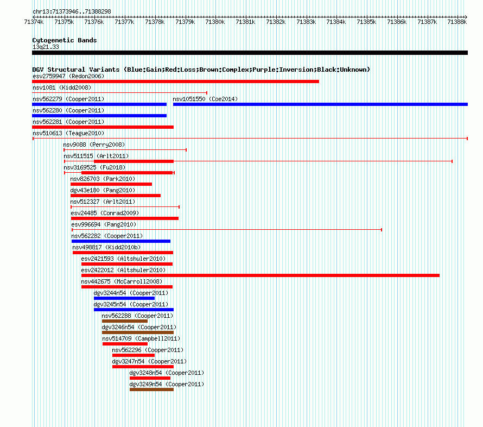Select nsv826703 (Park2010) variant label
The image size is (483, 427).
click(x=103, y=179)
